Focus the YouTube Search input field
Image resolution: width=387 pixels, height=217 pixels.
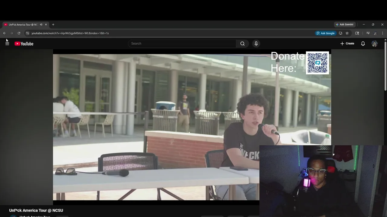pyautogui.click(x=182, y=43)
